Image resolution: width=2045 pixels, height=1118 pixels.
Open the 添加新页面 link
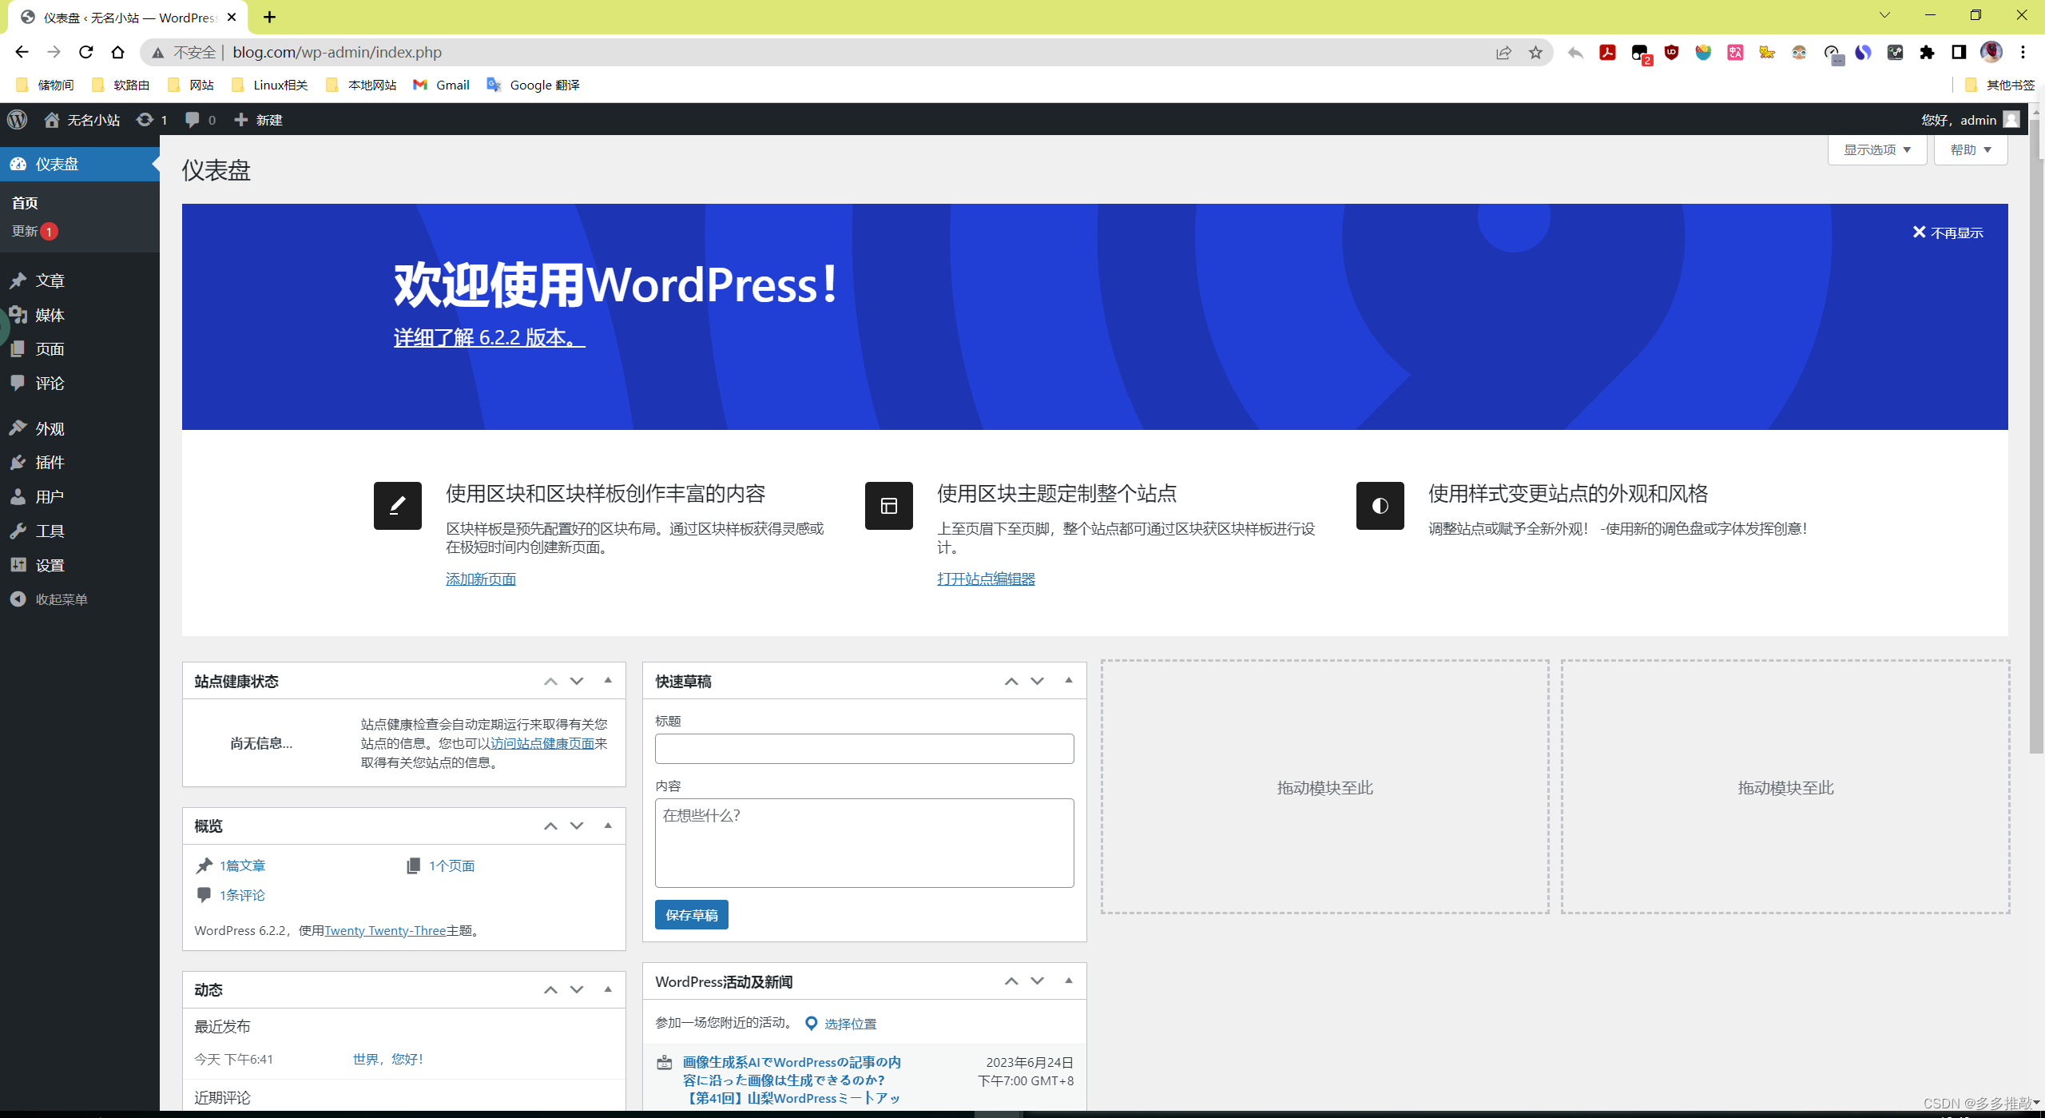point(480,578)
